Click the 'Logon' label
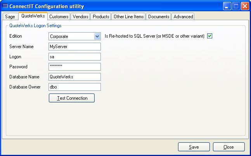This screenshot has width=251, height=156. 15,57
